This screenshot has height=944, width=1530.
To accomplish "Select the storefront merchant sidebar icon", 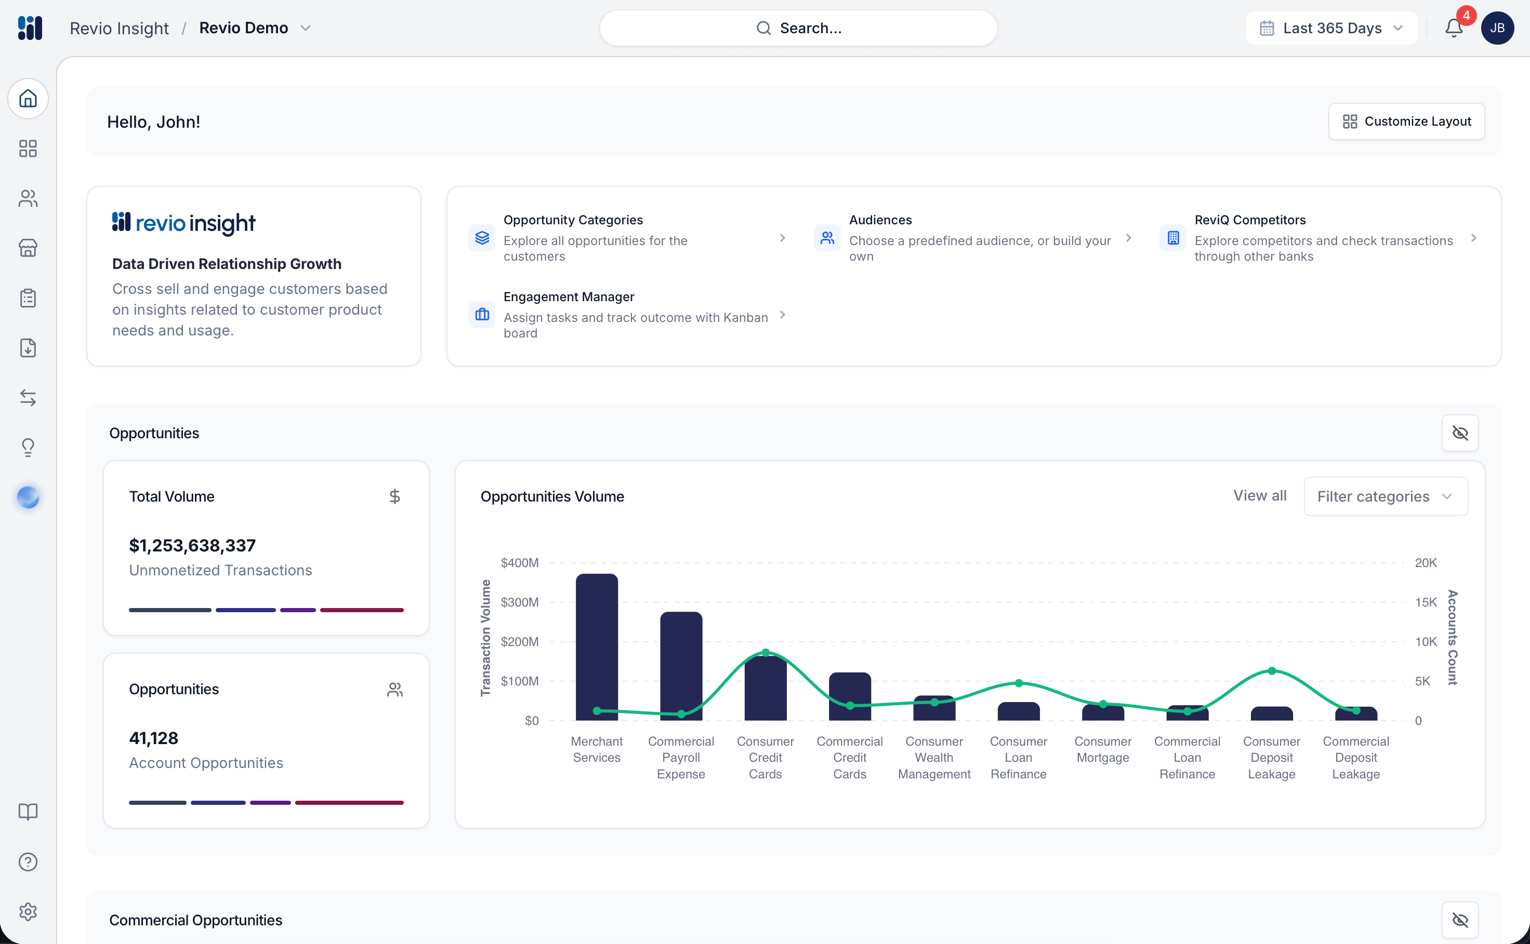I will tap(28, 249).
